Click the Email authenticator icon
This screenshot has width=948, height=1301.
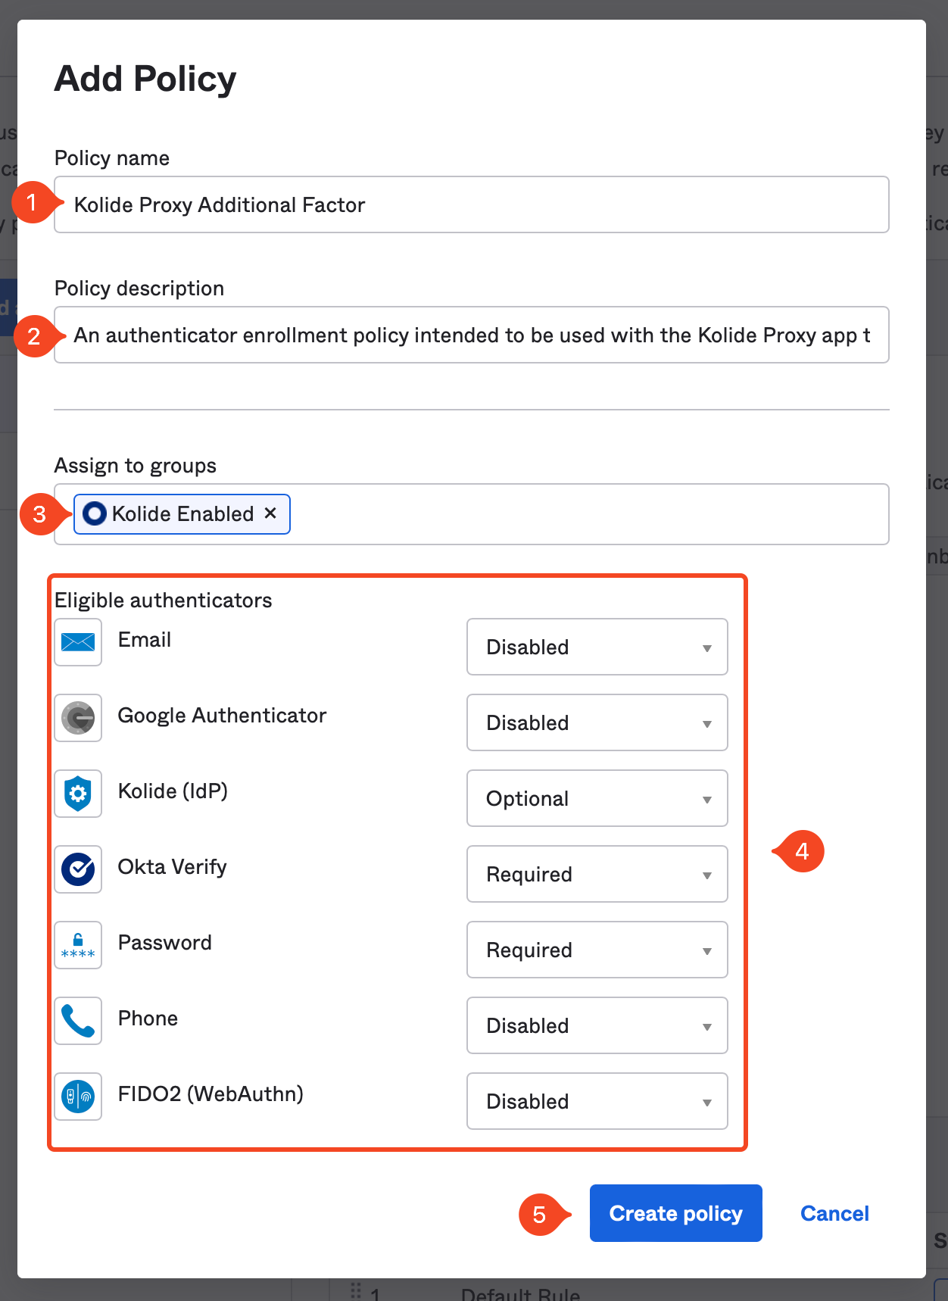point(78,642)
